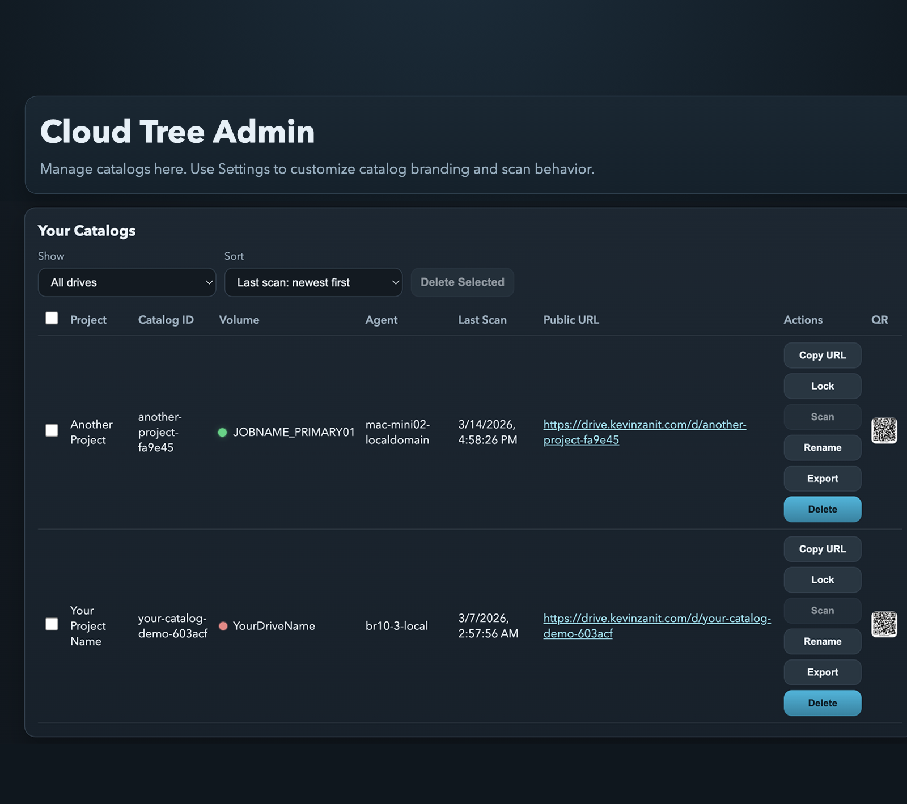Delete the Another Project catalog
Viewport: 907px width, 804px height.
(822, 509)
